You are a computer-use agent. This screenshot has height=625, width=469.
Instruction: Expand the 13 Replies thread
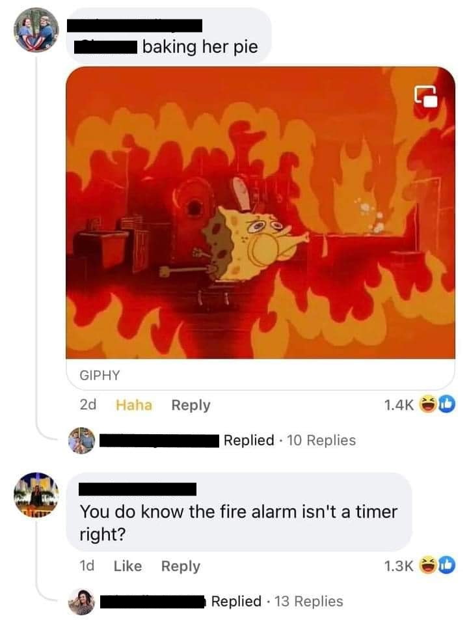(x=308, y=602)
